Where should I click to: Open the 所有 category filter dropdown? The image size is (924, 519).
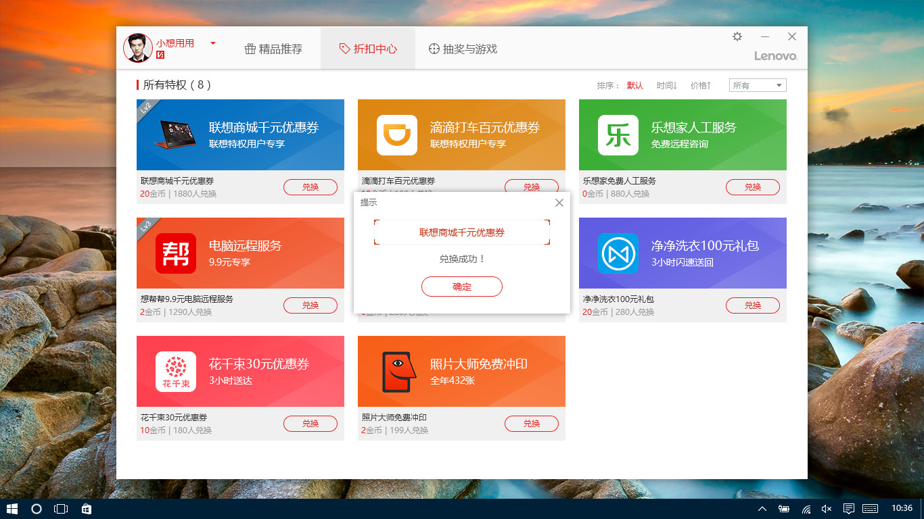pyautogui.click(x=758, y=85)
